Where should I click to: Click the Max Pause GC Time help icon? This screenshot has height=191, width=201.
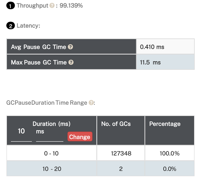pyautogui.click(x=71, y=62)
